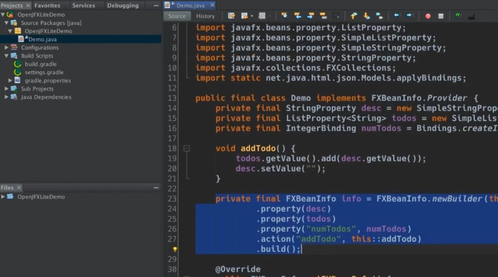Close the Files panel tab
498x277 pixels.
(19, 187)
